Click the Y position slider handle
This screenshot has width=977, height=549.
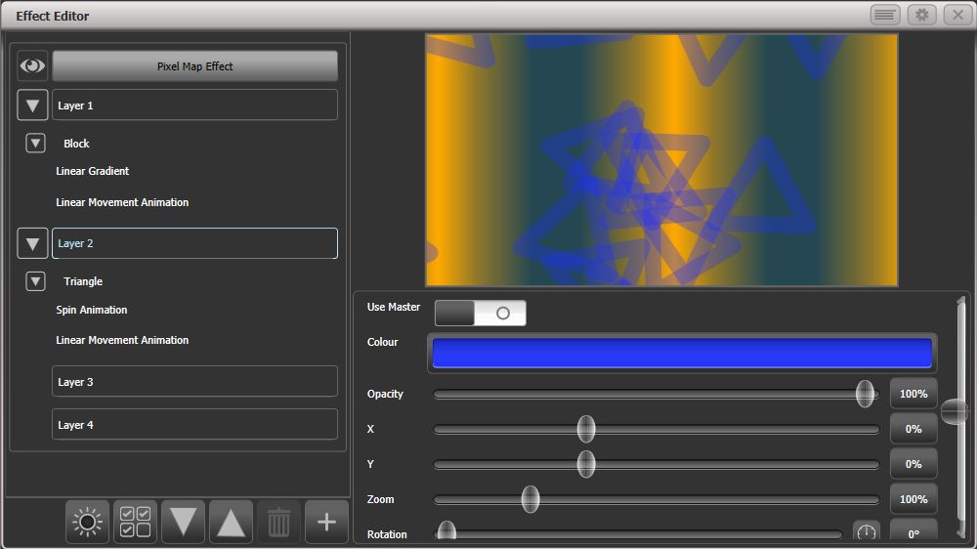click(585, 464)
